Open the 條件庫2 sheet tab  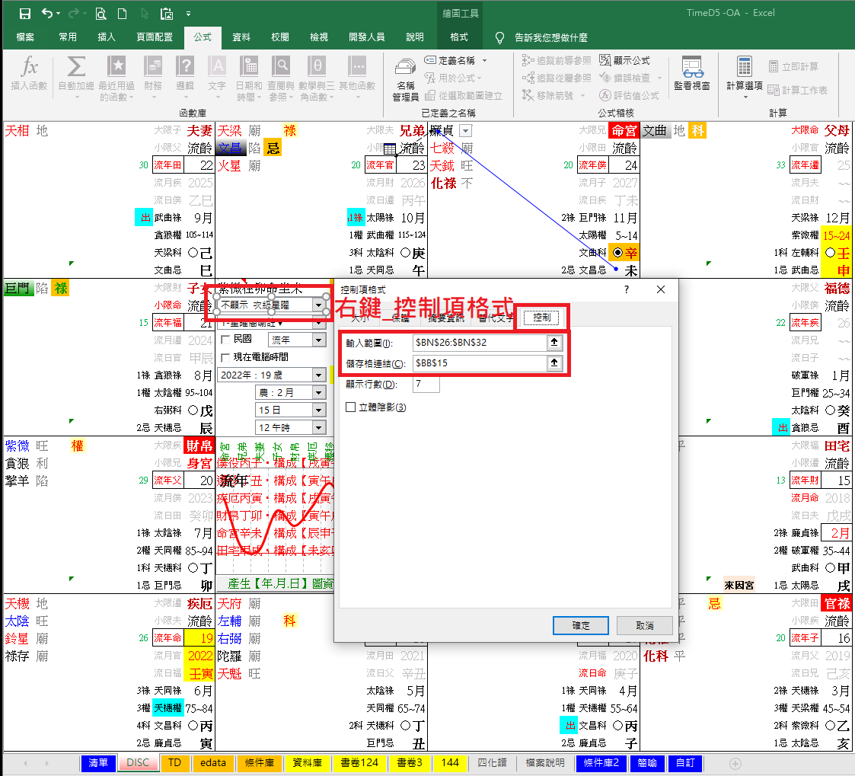tap(601, 762)
